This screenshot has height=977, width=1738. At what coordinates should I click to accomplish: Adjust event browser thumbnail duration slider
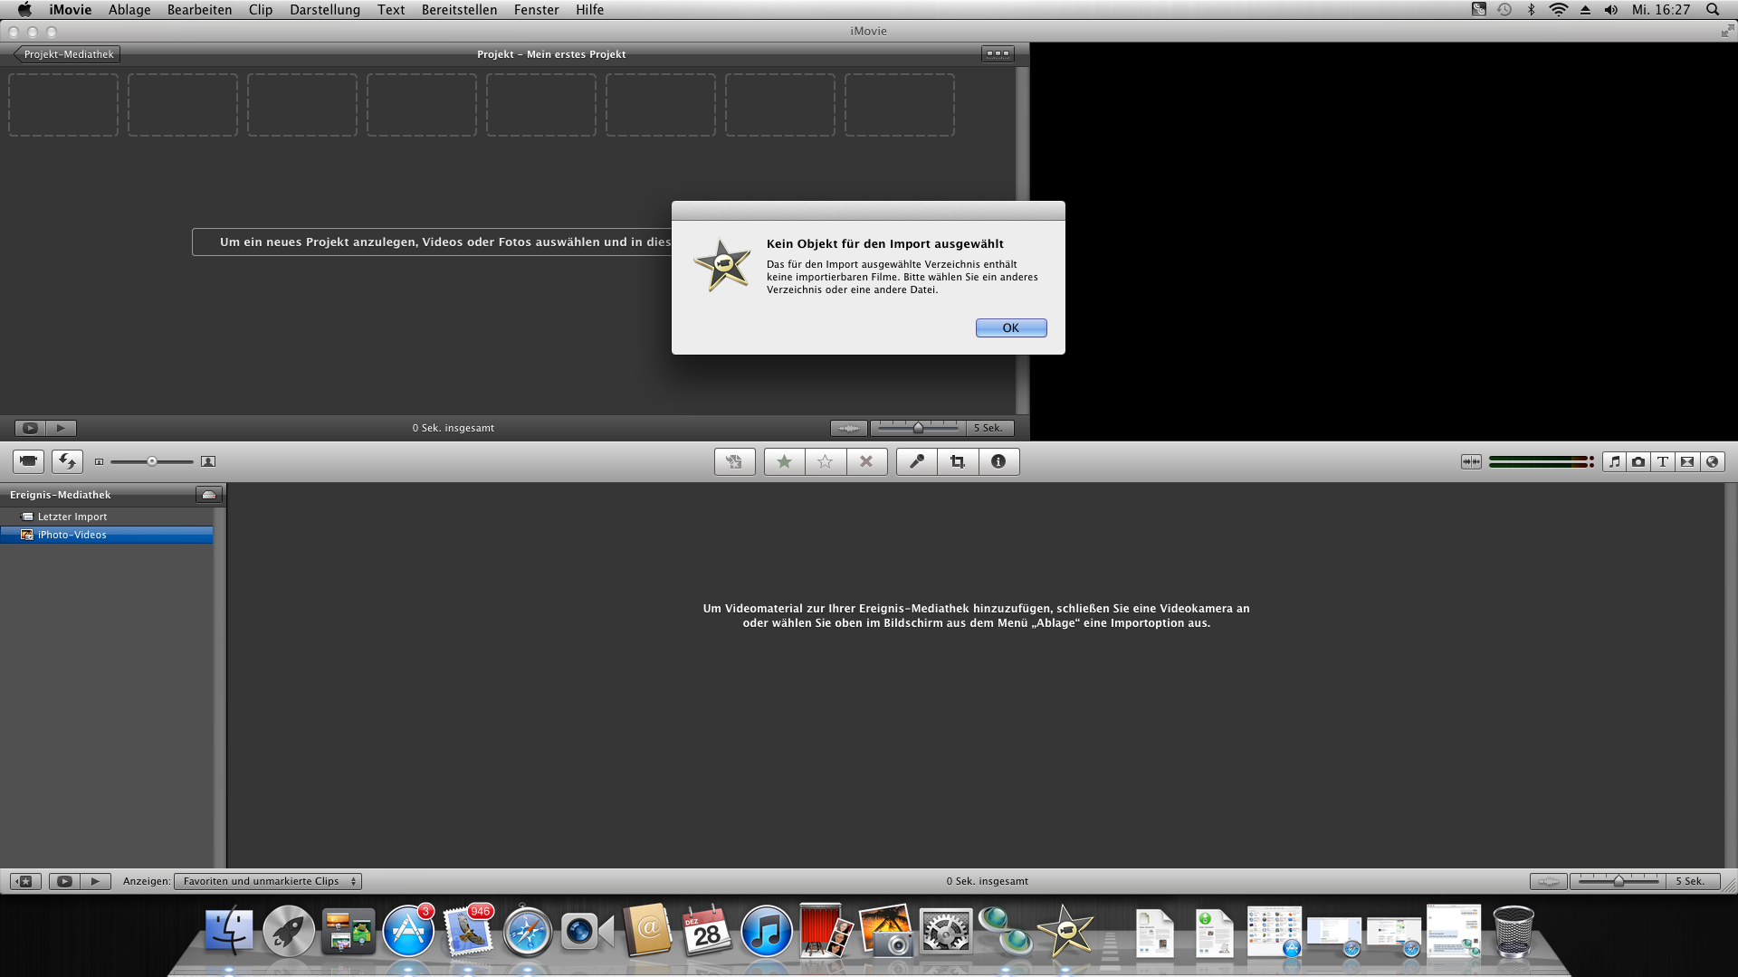click(1619, 881)
